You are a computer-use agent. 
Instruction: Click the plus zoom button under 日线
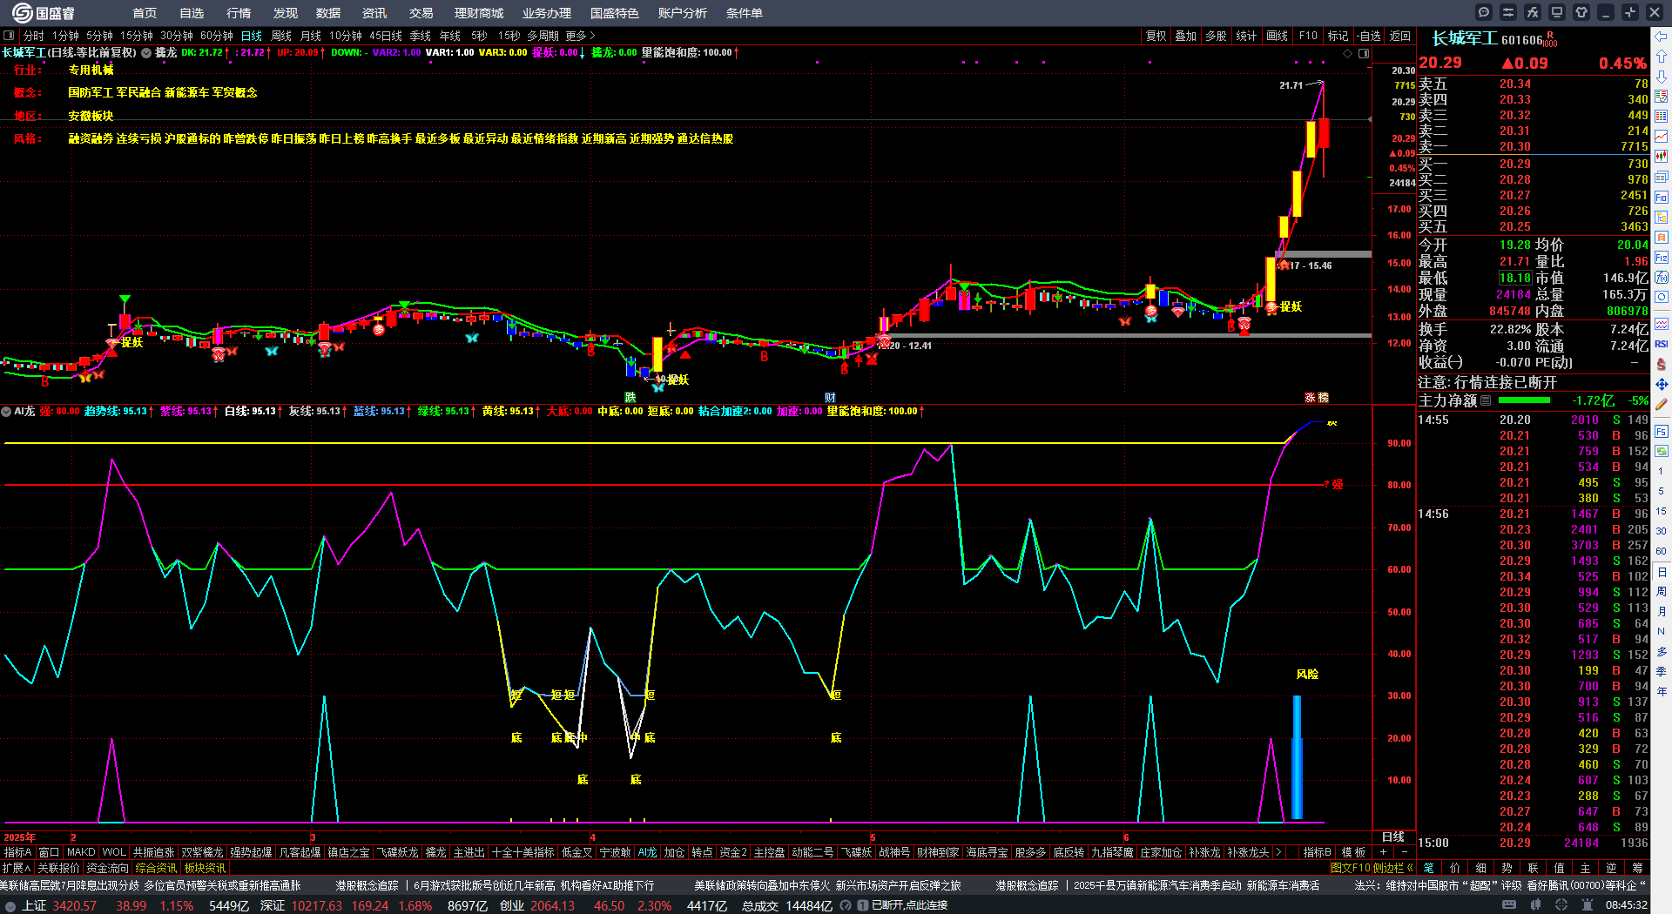[x=1383, y=852]
